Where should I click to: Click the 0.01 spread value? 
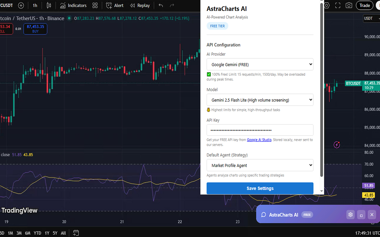pyautogui.click(x=18, y=29)
